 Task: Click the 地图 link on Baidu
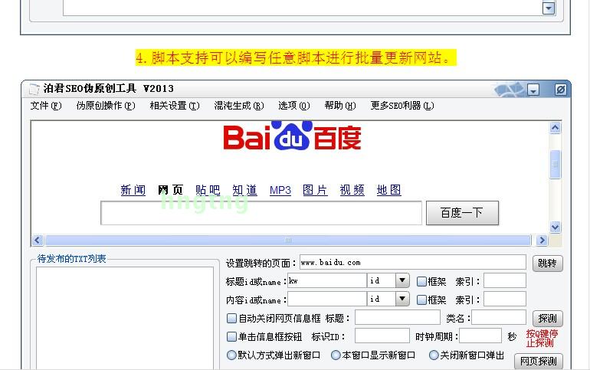point(389,190)
